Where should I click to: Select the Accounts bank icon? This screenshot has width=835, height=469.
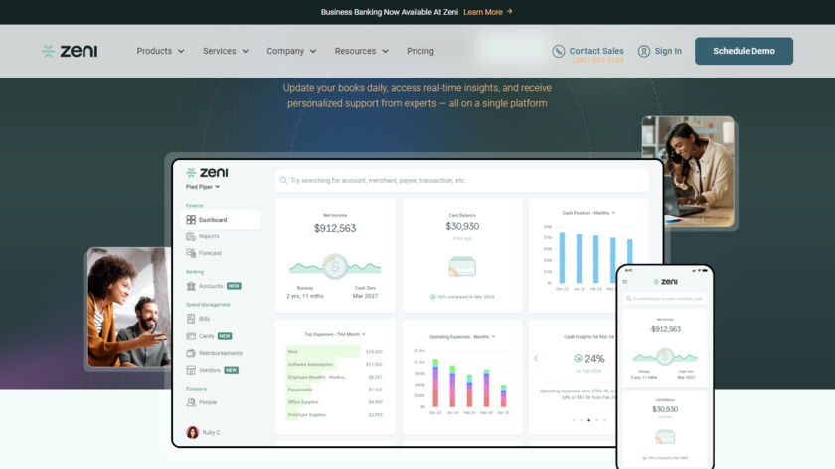[x=191, y=286]
